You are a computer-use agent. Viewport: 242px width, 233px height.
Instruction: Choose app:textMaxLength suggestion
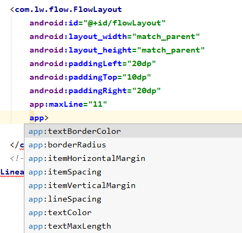133,226
